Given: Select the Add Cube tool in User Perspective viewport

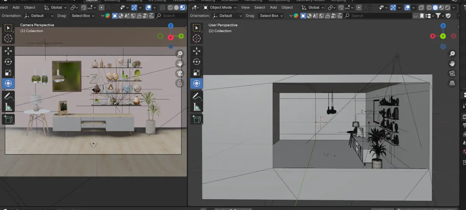Looking at the screenshot, I should [196, 119].
